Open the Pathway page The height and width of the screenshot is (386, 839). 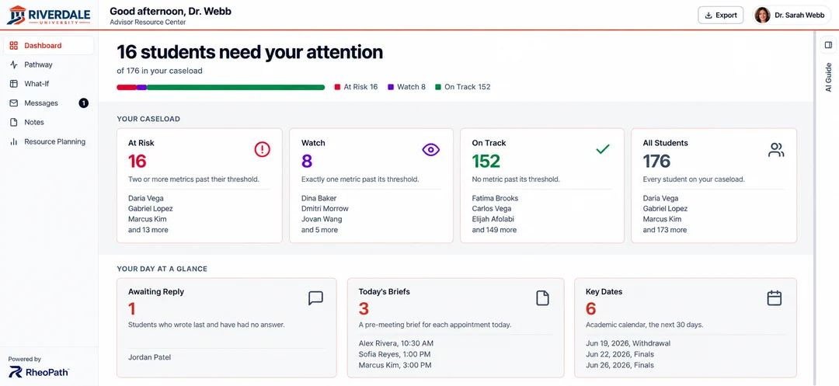(48, 64)
